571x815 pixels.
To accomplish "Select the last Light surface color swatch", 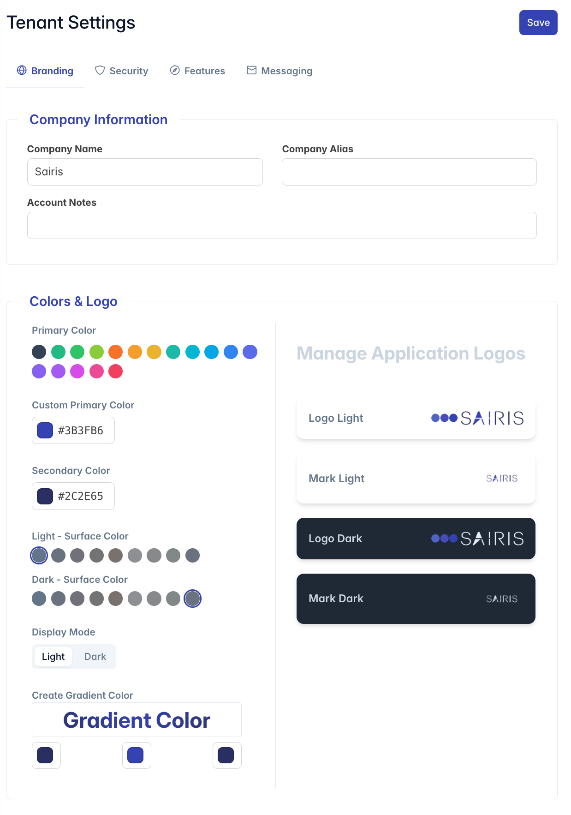I will pyautogui.click(x=192, y=555).
